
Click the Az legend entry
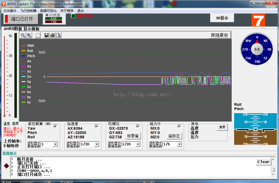tap(26, 71)
